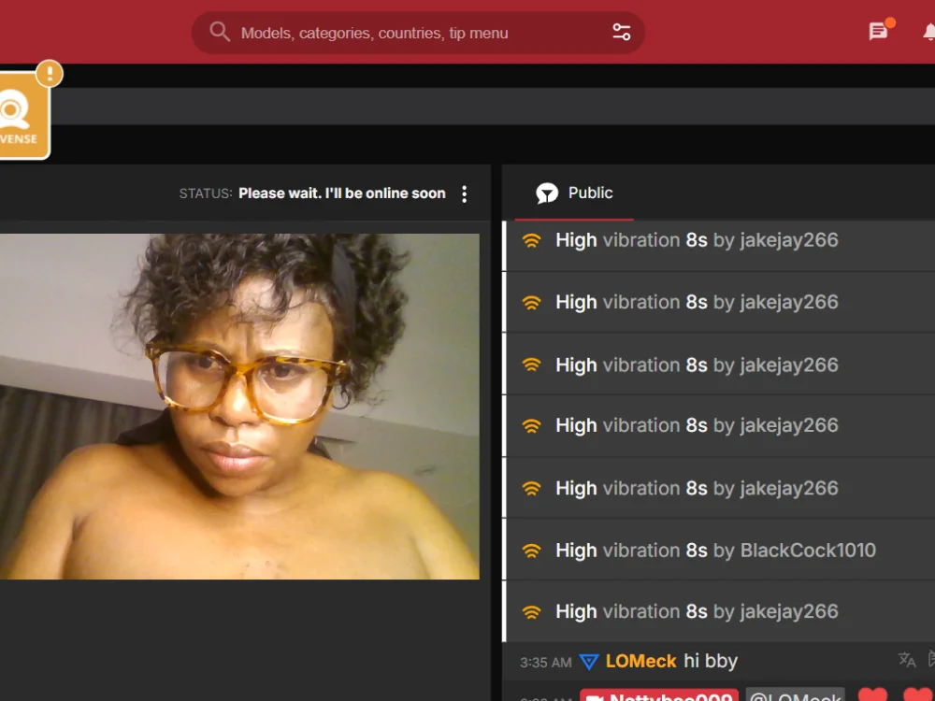Type in the Models, categories search field

point(411,33)
